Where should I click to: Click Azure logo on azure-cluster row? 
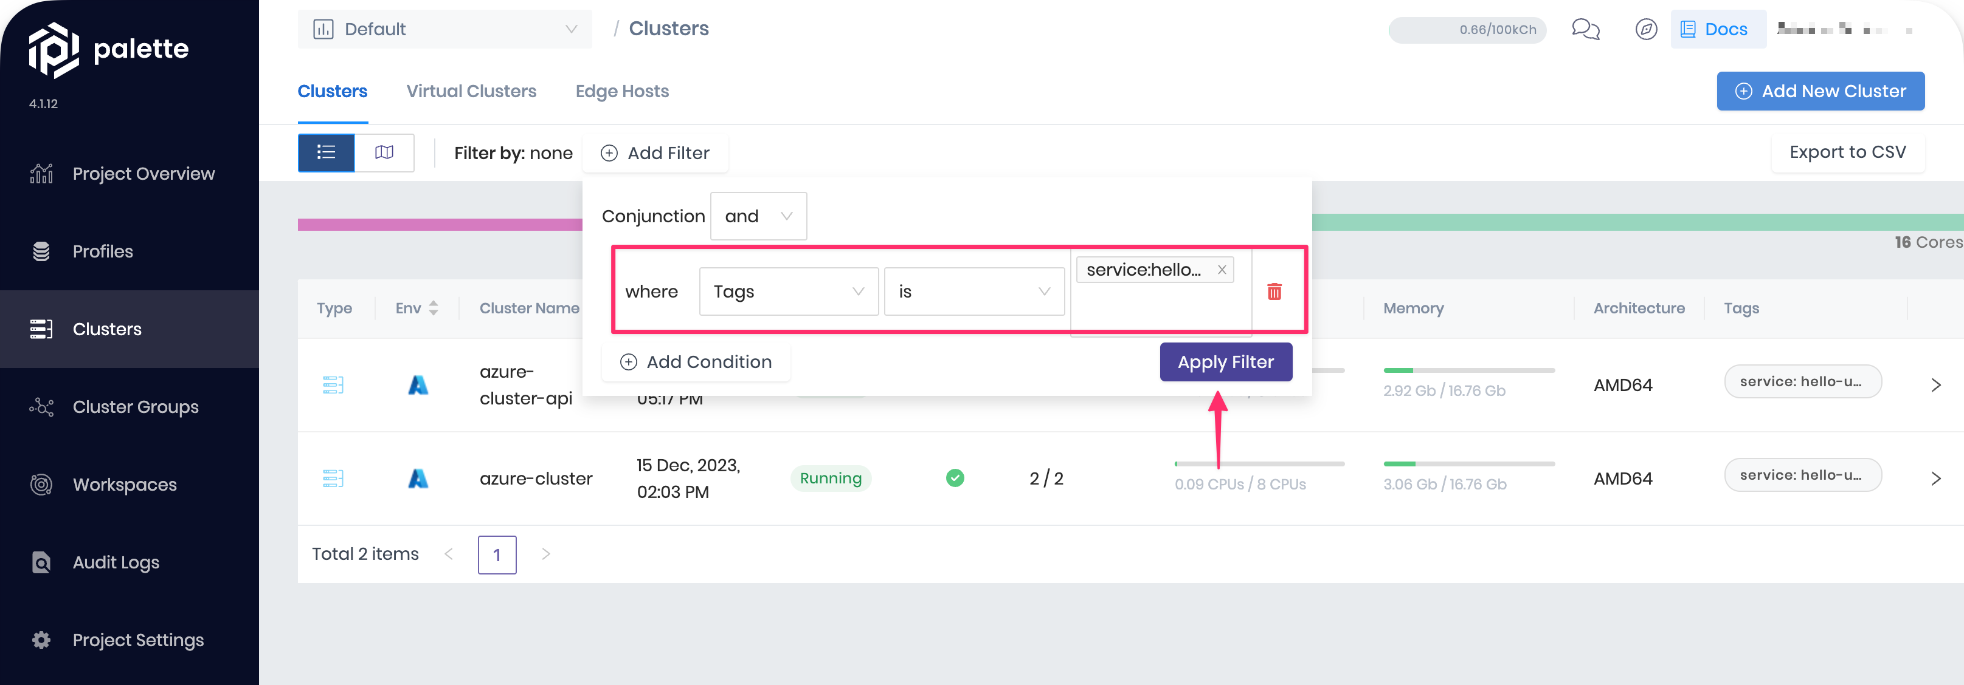(418, 479)
